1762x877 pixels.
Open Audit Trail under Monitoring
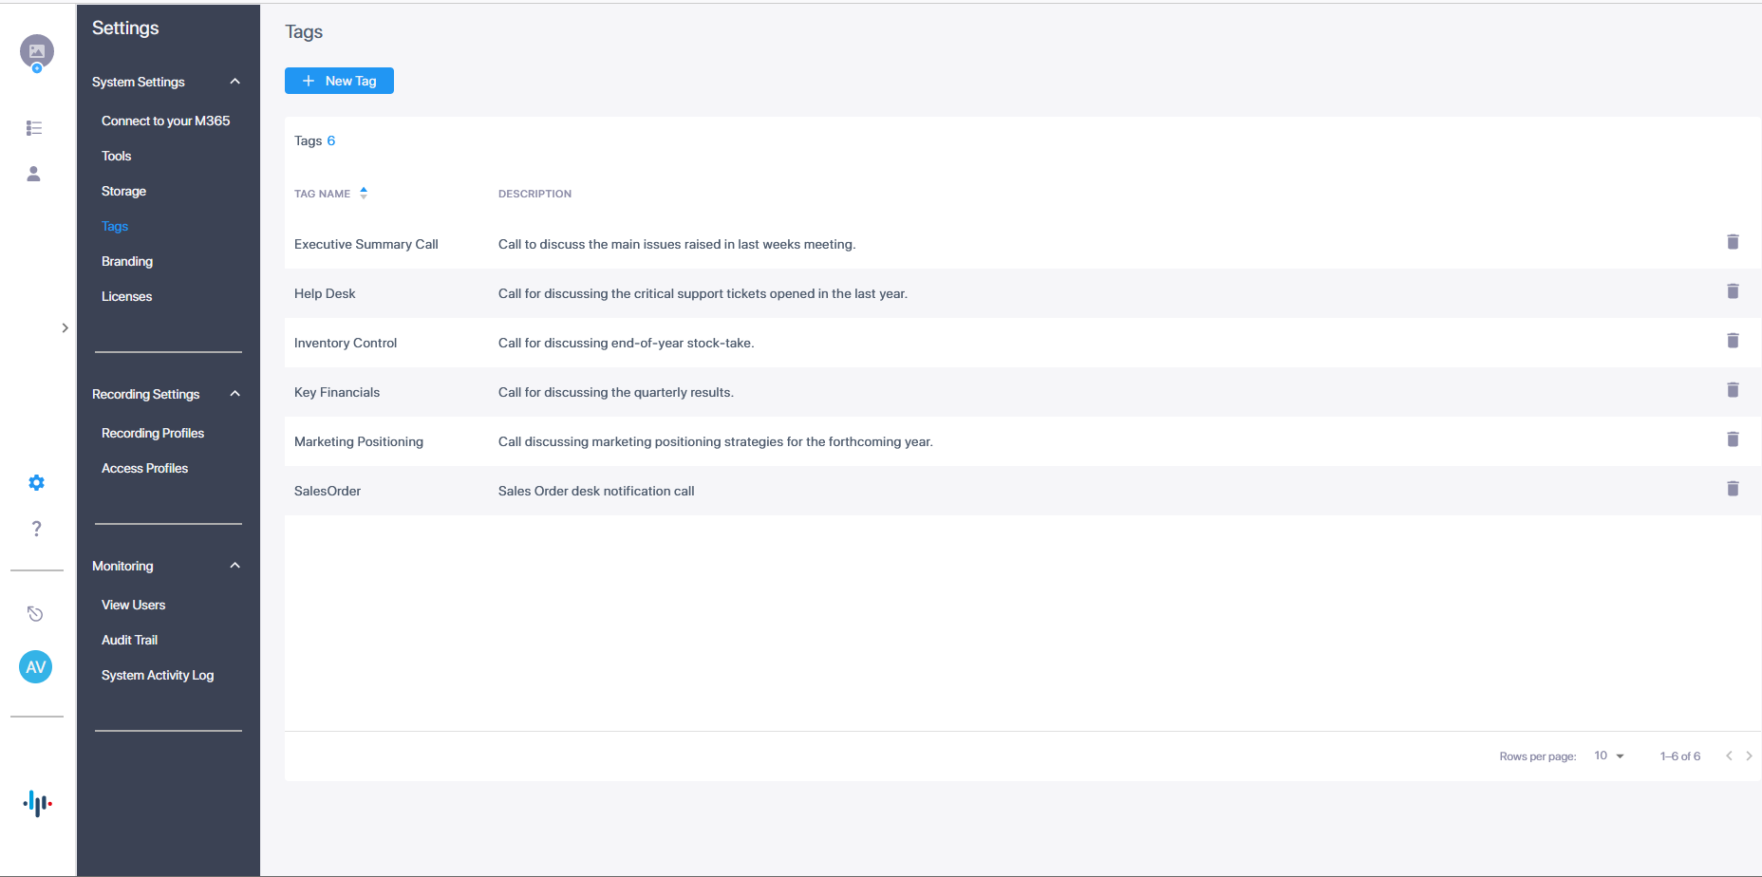[x=129, y=640]
